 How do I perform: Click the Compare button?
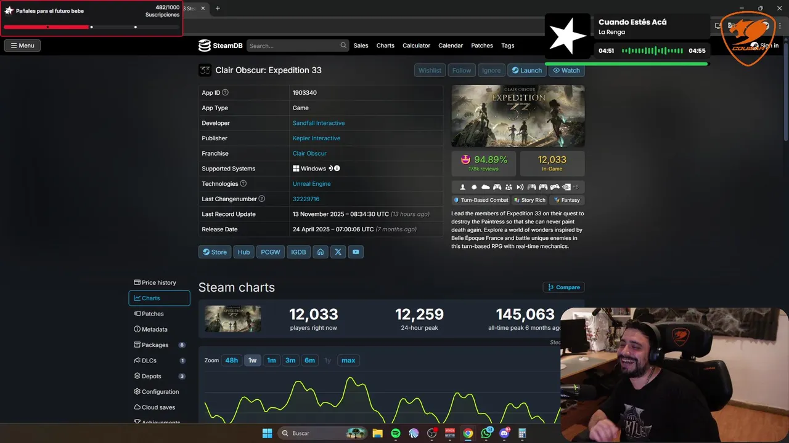click(x=563, y=287)
